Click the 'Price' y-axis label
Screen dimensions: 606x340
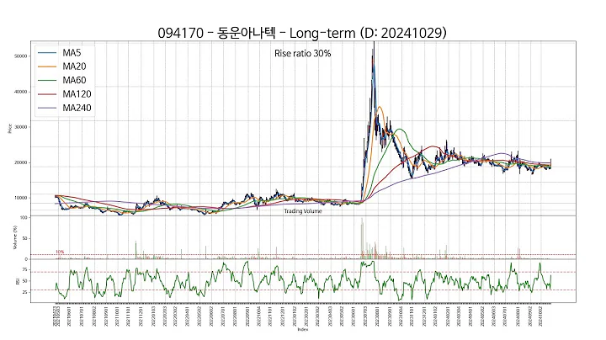[10, 129]
